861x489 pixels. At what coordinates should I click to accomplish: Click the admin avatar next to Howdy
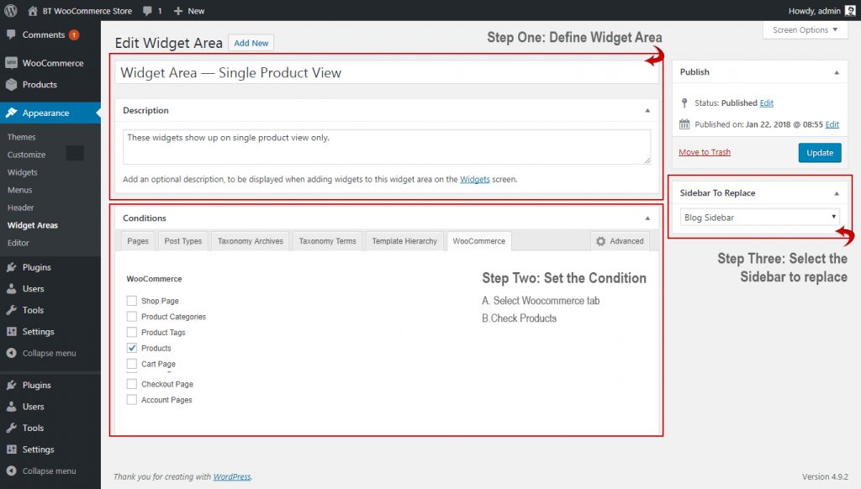pos(852,10)
